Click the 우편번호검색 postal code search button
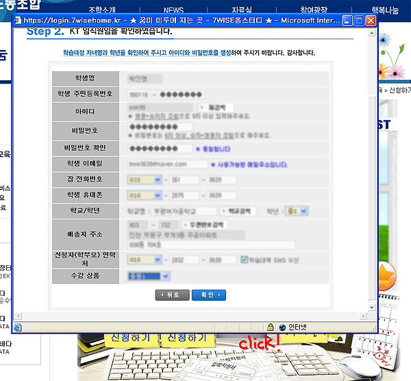Image resolution: width=411 pixels, height=381 pixels. coord(206,225)
